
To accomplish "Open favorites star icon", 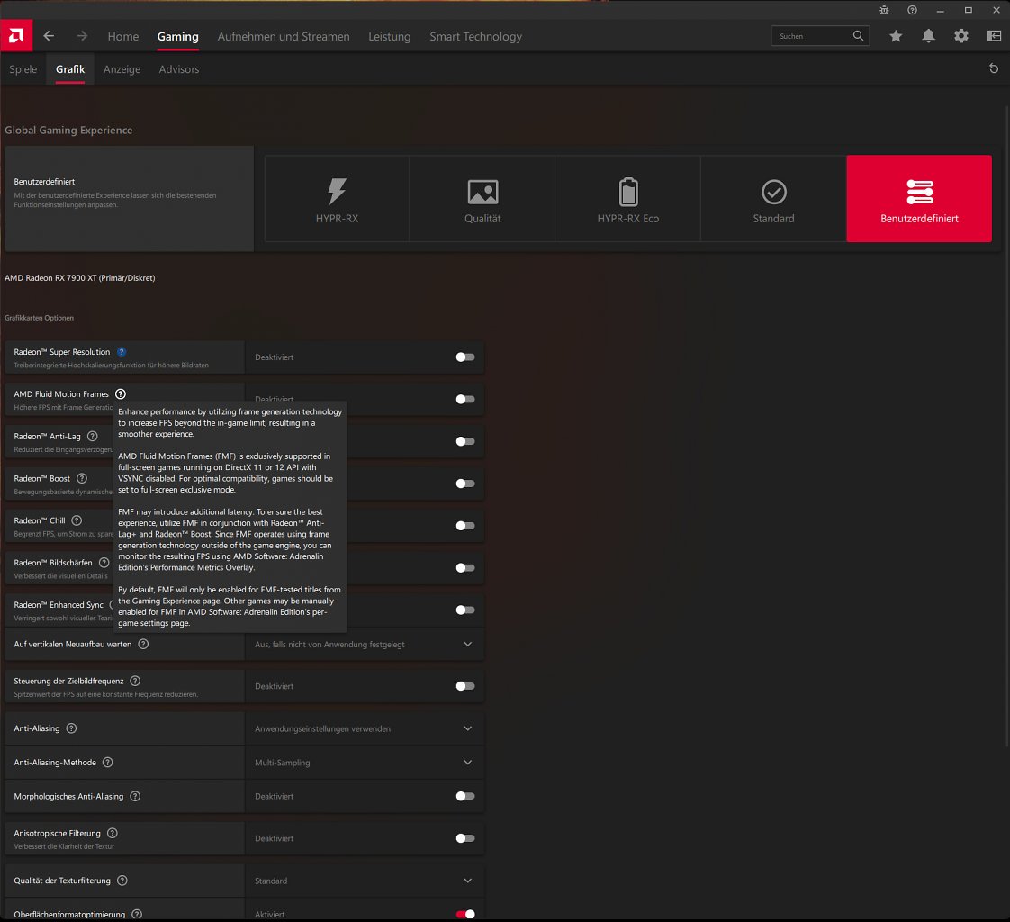I will click(x=896, y=36).
